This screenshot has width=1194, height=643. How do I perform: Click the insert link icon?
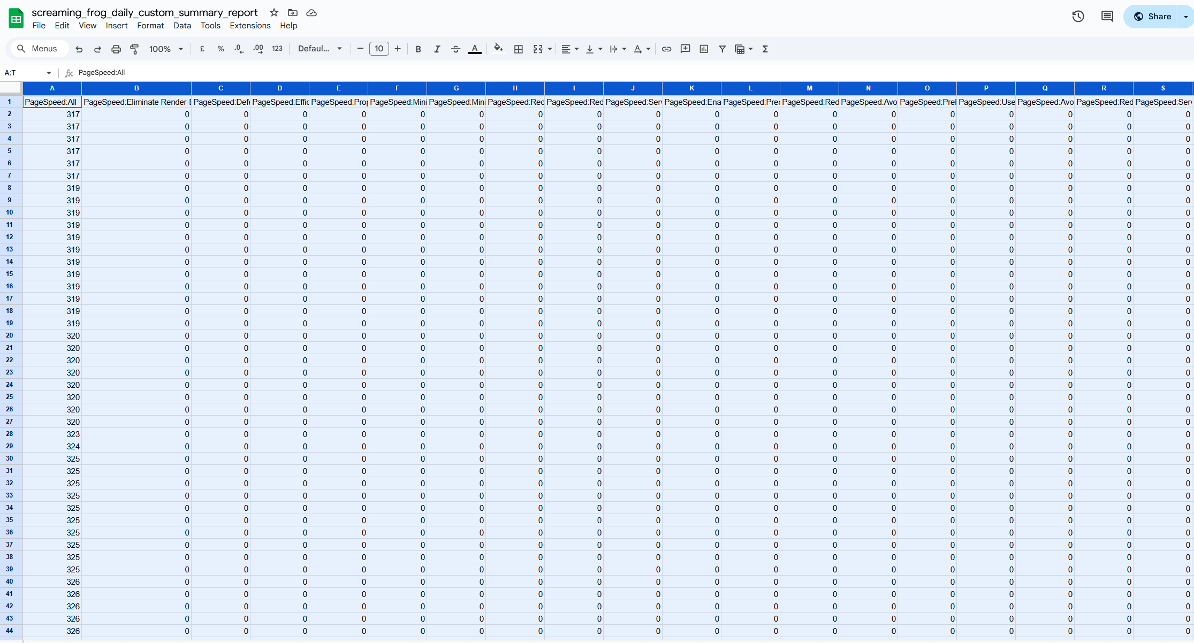pyautogui.click(x=666, y=49)
